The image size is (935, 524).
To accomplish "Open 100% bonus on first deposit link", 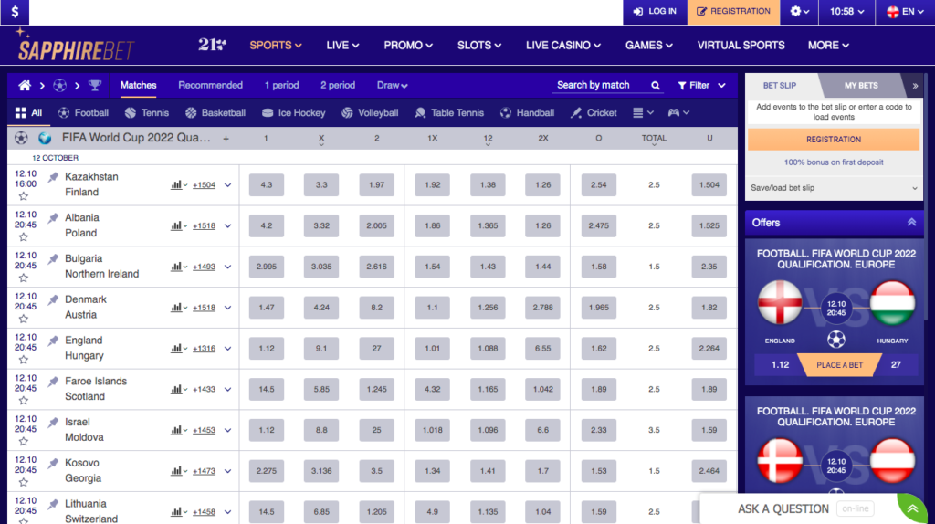I will pyautogui.click(x=834, y=162).
